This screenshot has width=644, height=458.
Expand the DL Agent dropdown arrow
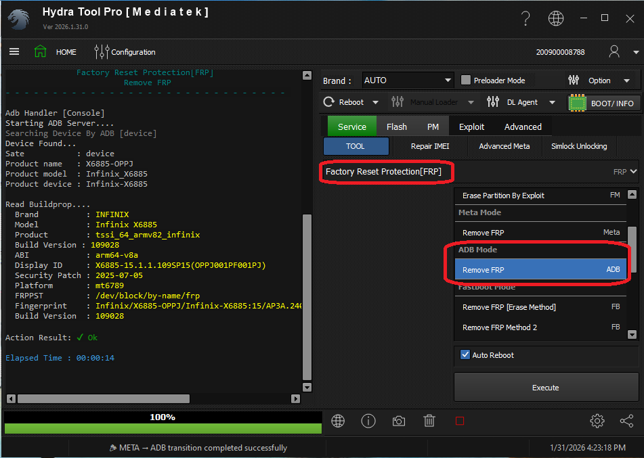552,102
